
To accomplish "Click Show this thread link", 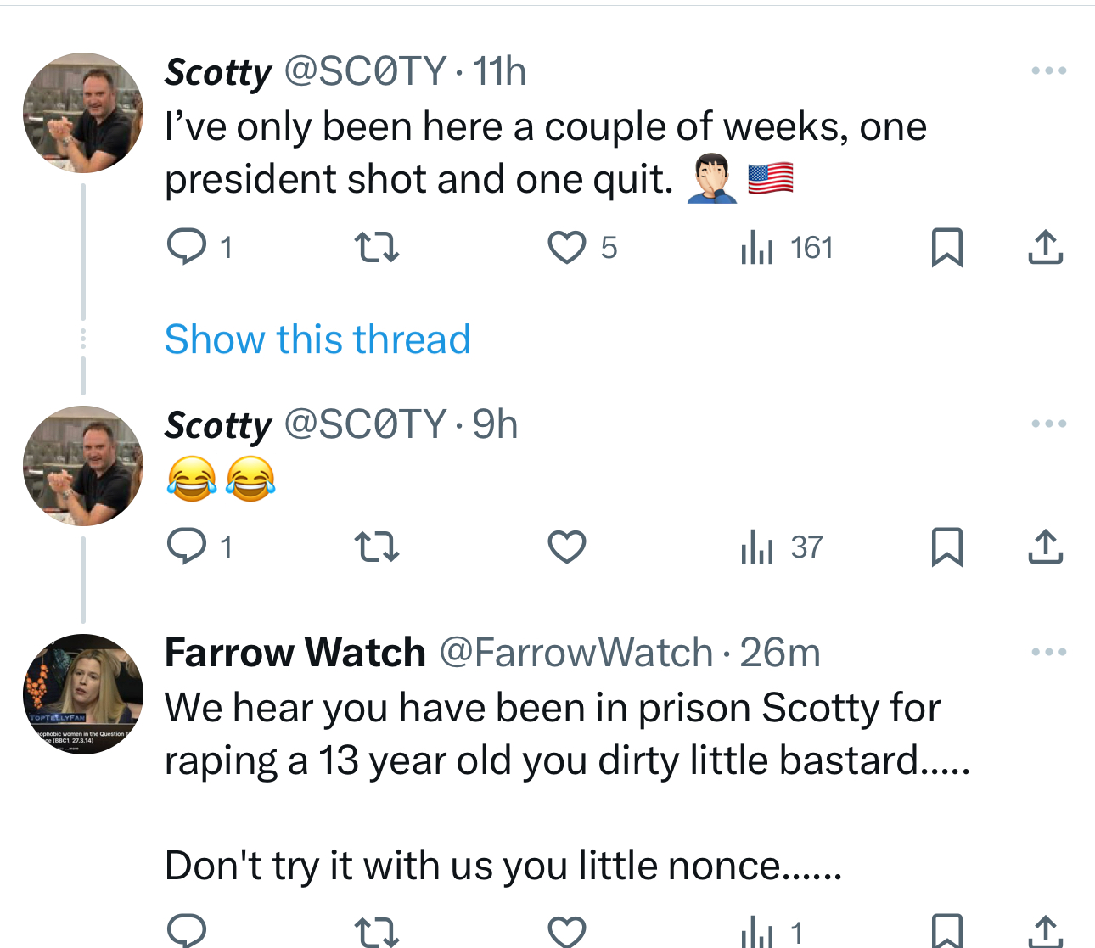I will point(317,339).
